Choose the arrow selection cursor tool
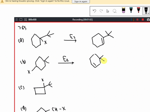The image size is (150, 112). pyautogui.click(x=108, y=11)
